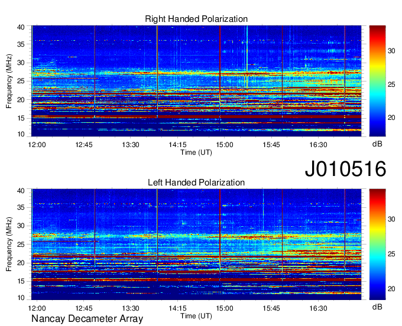
Task: Click "Time (UT)" label under Right Handed plot
Action: click(x=196, y=152)
